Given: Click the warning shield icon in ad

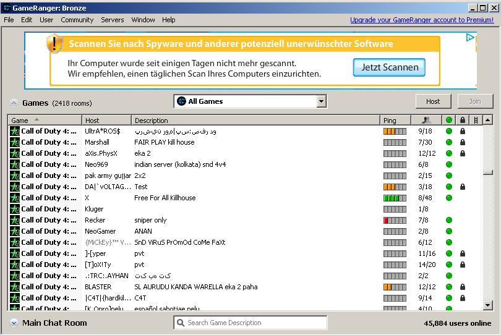Looking at the screenshot, I should coord(54,43).
